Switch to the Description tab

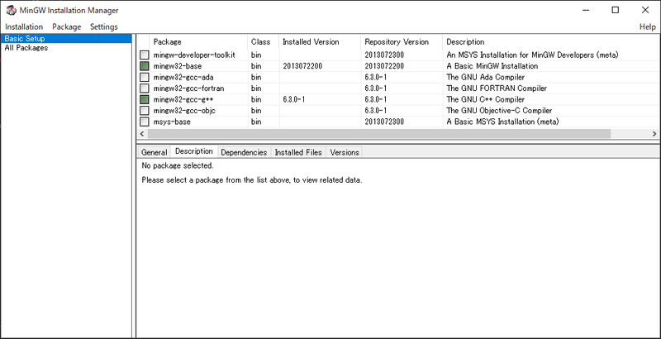(194, 151)
